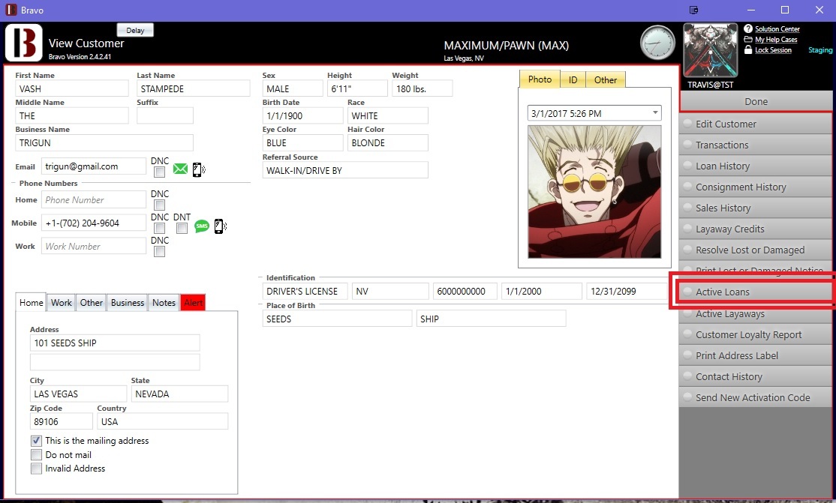836x503 pixels.
Task: Click the title bar window switcher icon
Action: pos(693,10)
